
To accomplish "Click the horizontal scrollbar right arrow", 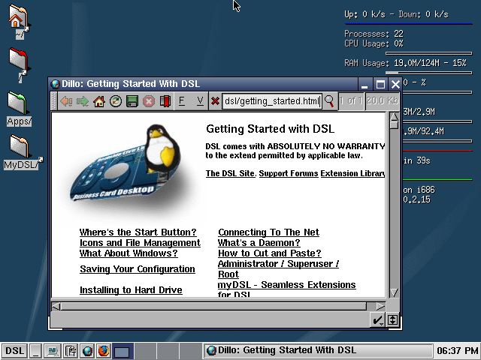I will coord(380,307).
